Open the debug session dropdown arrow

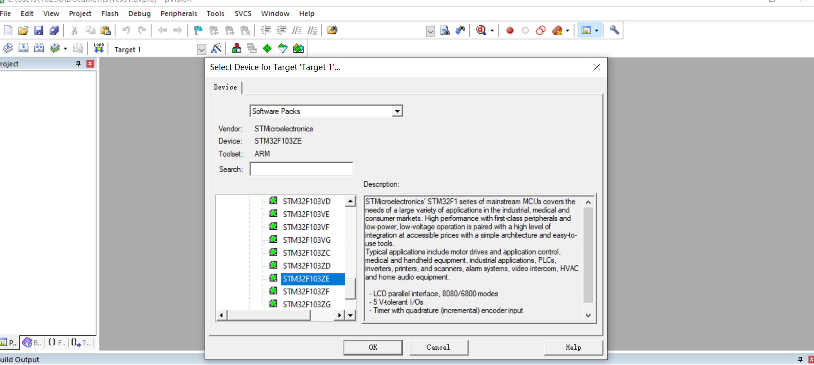tap(492, 30)
